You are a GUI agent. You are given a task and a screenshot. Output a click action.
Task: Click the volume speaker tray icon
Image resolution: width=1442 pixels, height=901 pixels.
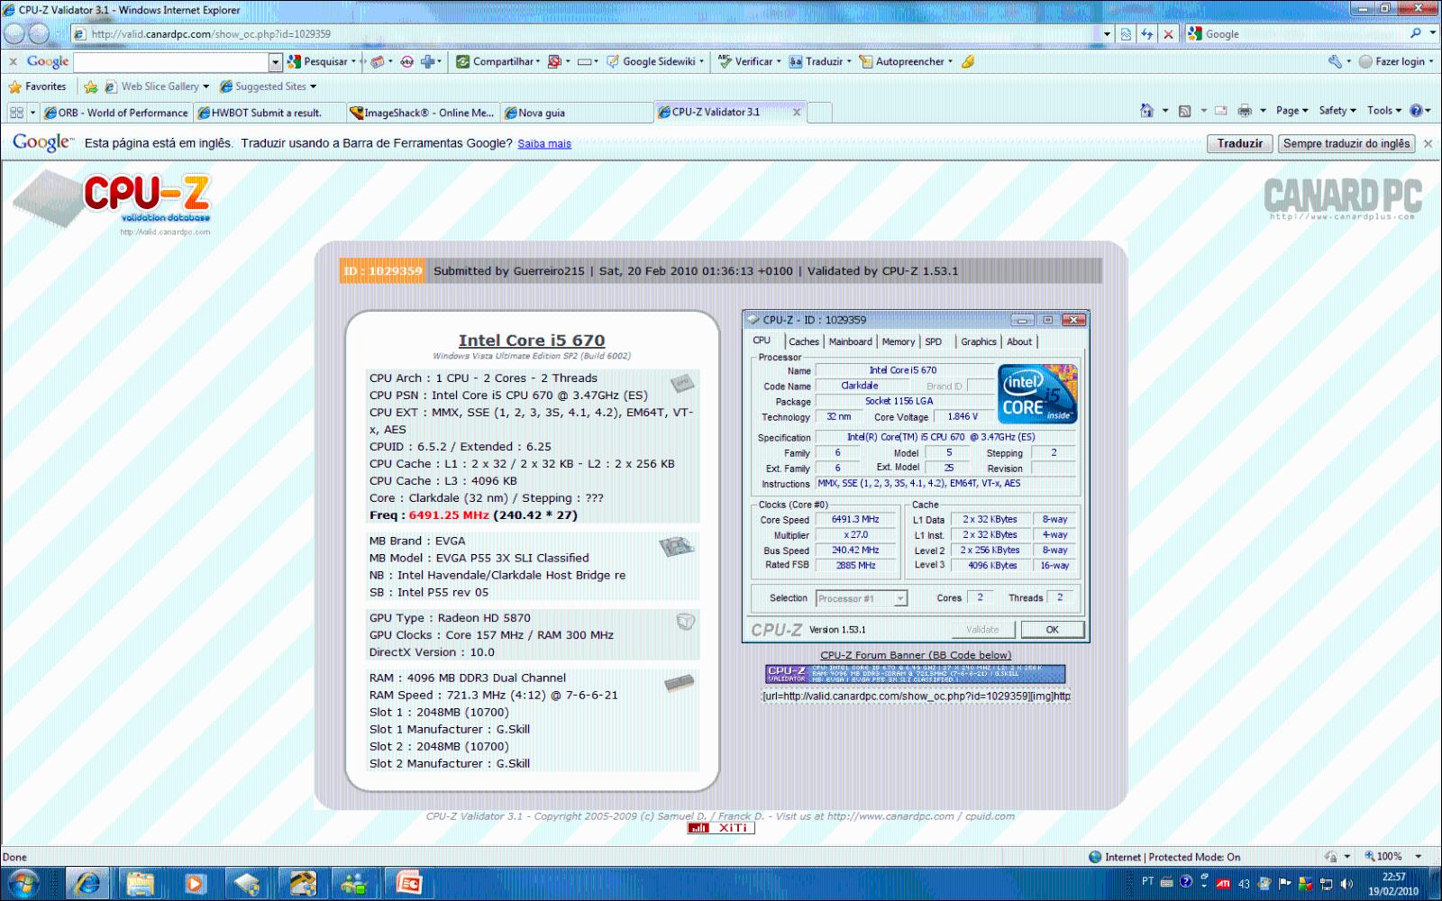click(1346, 883)
